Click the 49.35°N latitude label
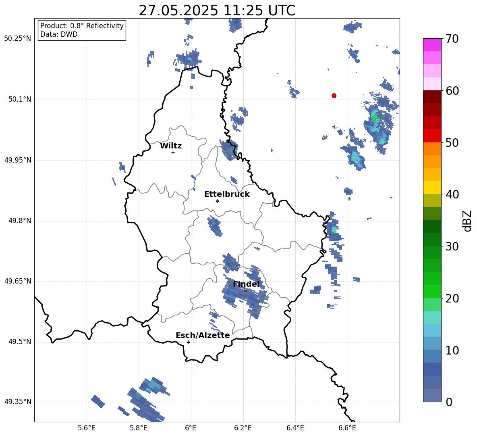Screen dimensions: 477x436 click(x=18, y=402)
